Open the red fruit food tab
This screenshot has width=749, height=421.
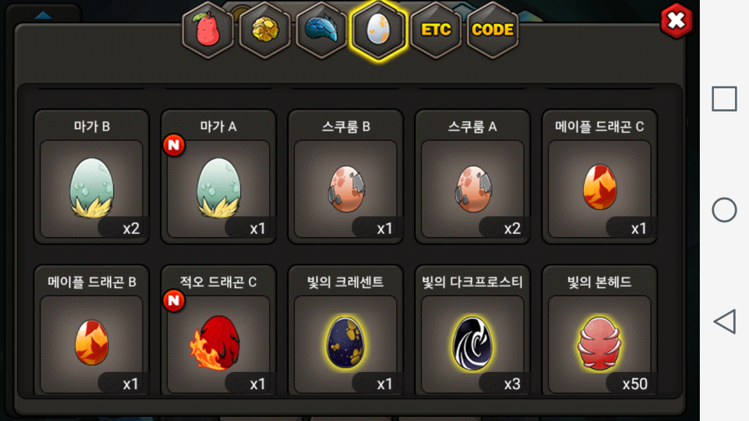(x=208, y=30)
